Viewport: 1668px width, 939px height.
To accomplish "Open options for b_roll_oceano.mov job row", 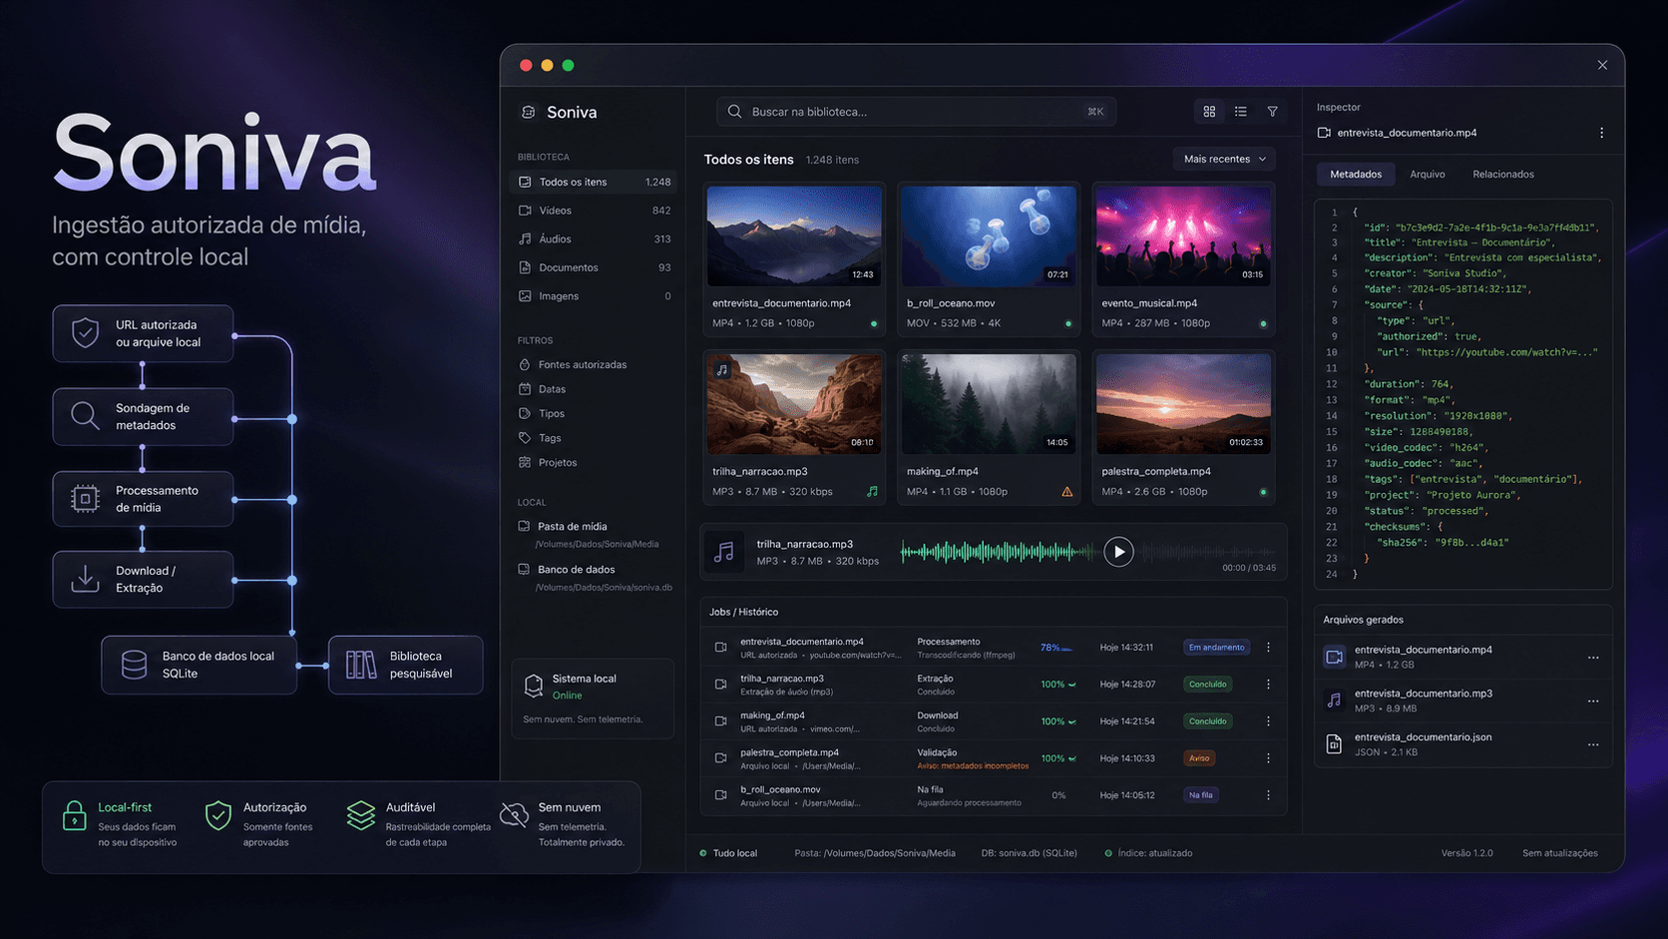I will (1269, 795).
